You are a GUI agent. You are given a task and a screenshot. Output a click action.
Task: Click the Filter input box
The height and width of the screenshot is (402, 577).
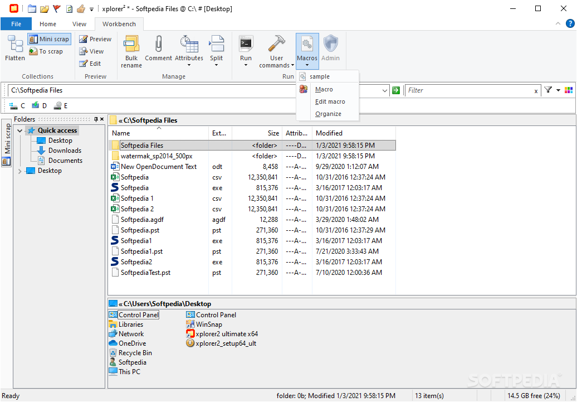(x=469, y=90)
